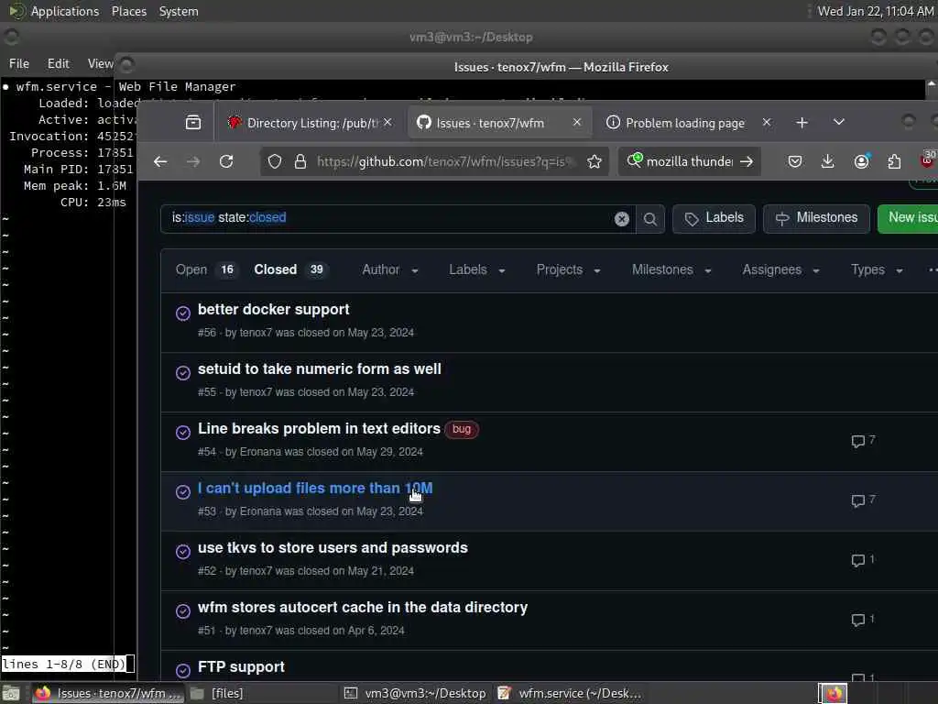Click the search arrow in mozilla thunder box
This screenshot has height=704, width=938.
[746, 161]
